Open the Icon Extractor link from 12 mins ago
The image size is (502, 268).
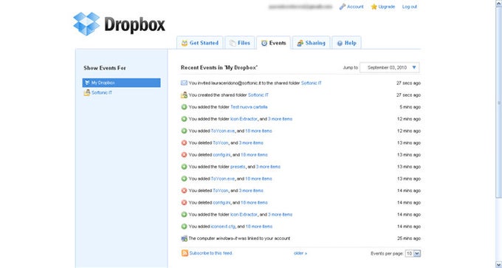(244, 119)
